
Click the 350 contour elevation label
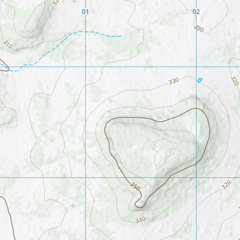pyautogui.click(x=135, y=187)
